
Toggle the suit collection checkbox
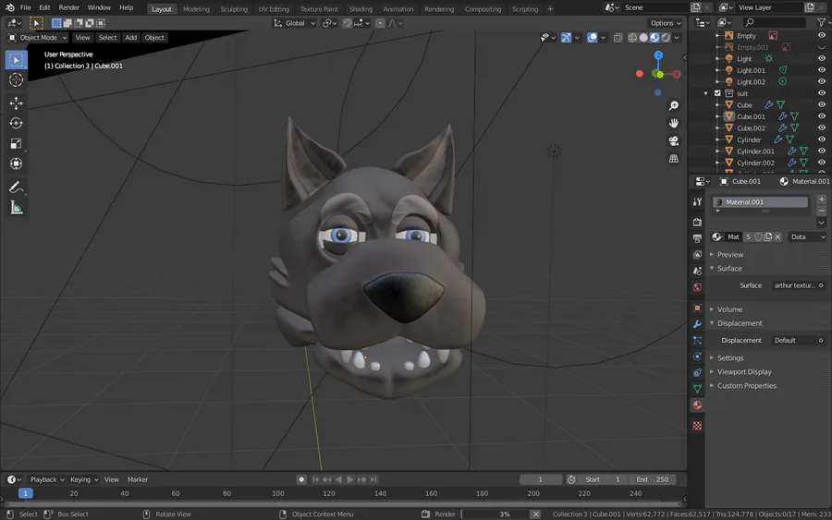(717, 93)
